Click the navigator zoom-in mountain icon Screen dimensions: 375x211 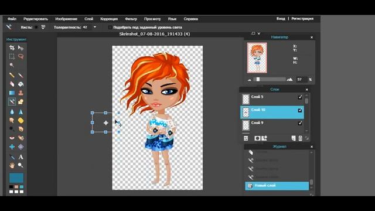point(289,80)
